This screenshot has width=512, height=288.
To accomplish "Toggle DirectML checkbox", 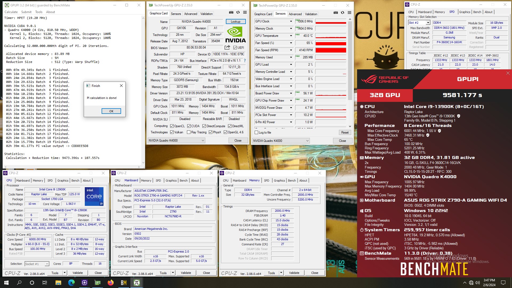I will pyautogui.click(x=230, y=126).
